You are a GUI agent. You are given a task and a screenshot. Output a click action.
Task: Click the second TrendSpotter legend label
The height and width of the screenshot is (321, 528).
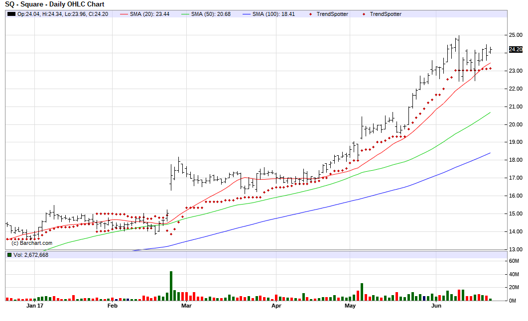tap(385, 14)
